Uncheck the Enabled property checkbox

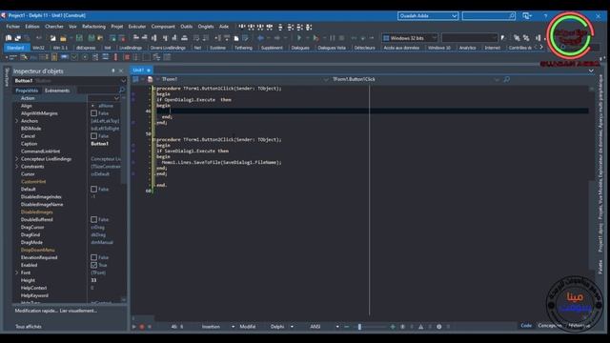coord(93,265)
